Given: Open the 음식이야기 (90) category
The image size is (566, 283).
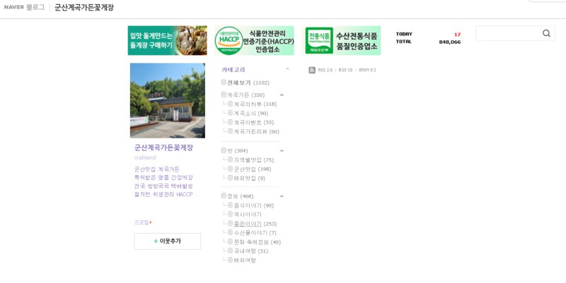Looking at the screenshot, I should (x=253, y=205).
